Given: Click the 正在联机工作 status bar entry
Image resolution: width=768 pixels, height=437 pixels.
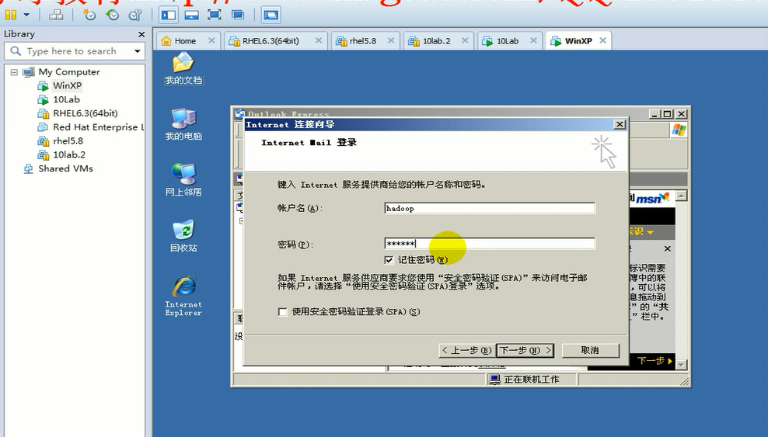Looking at the screenshot, I should pos(532,380).
